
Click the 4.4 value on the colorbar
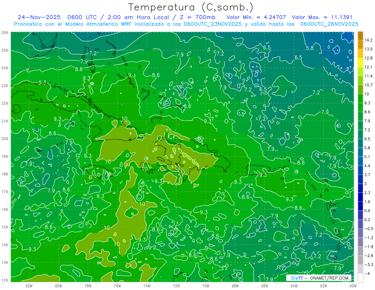click(367, 166)
